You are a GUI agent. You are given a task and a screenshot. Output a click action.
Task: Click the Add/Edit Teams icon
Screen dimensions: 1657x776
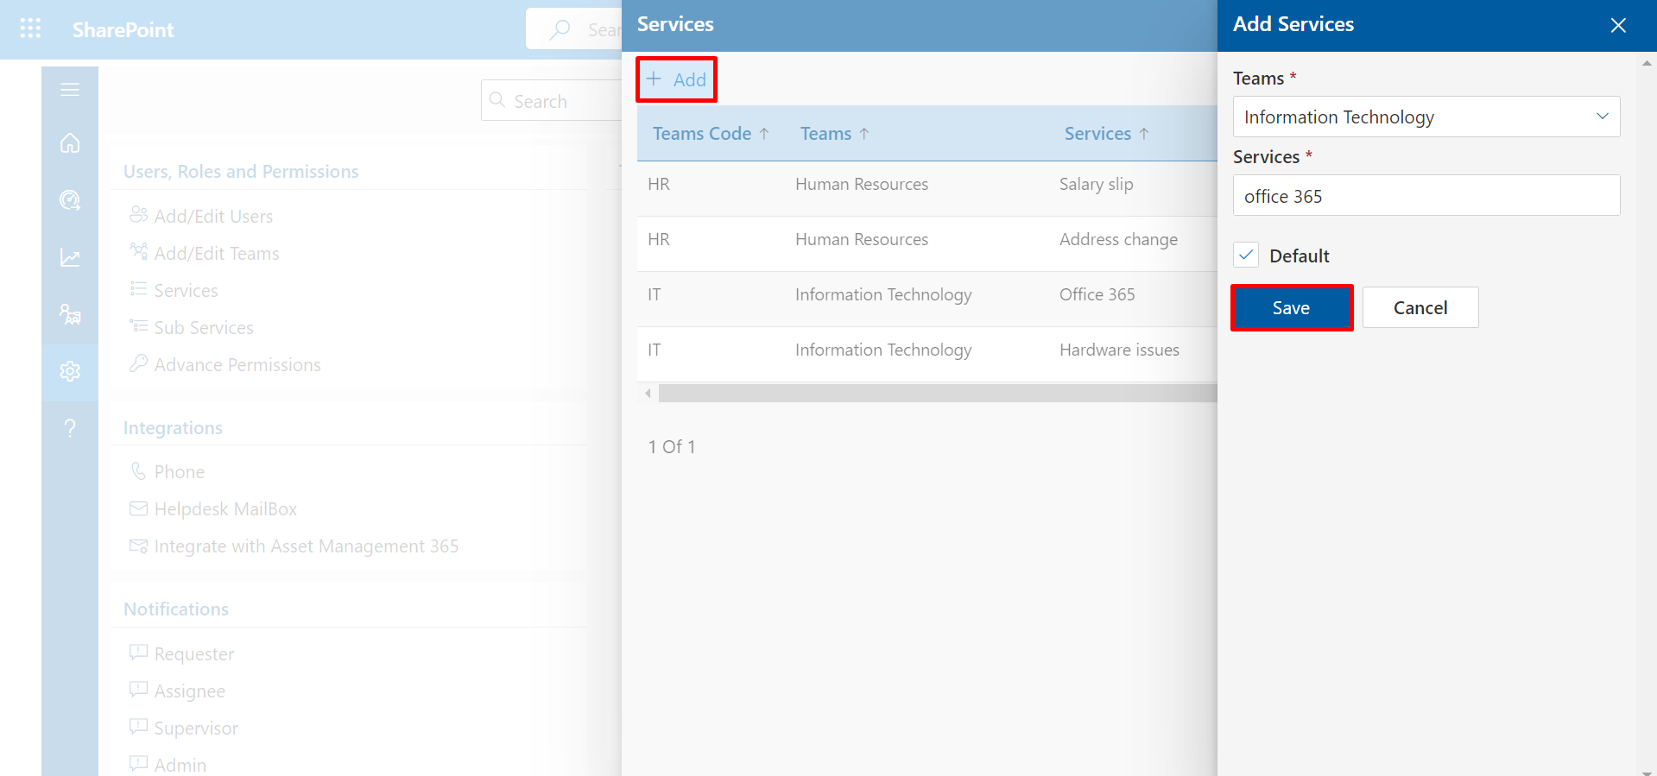tap(138, 252)
